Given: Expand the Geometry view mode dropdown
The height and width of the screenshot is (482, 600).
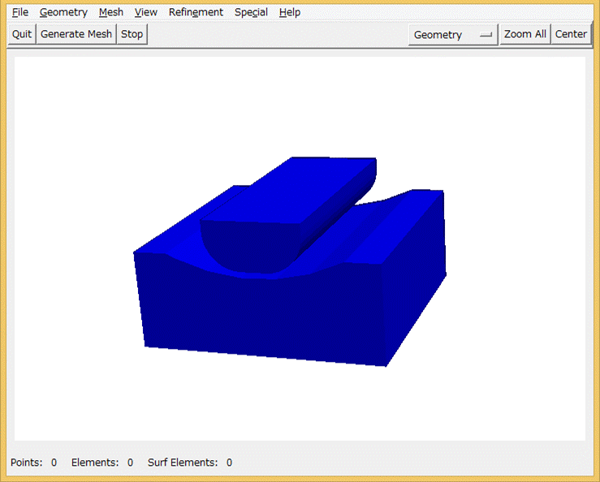Looking at the screenshot, I should pyautogui.click(x=453, y=35).
